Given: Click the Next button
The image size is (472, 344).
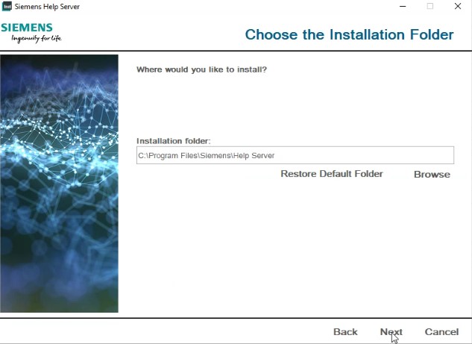Looking at the screenshot, I should pos(391,331).
